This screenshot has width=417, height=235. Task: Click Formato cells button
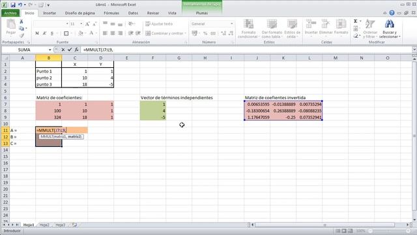[341, 27]
